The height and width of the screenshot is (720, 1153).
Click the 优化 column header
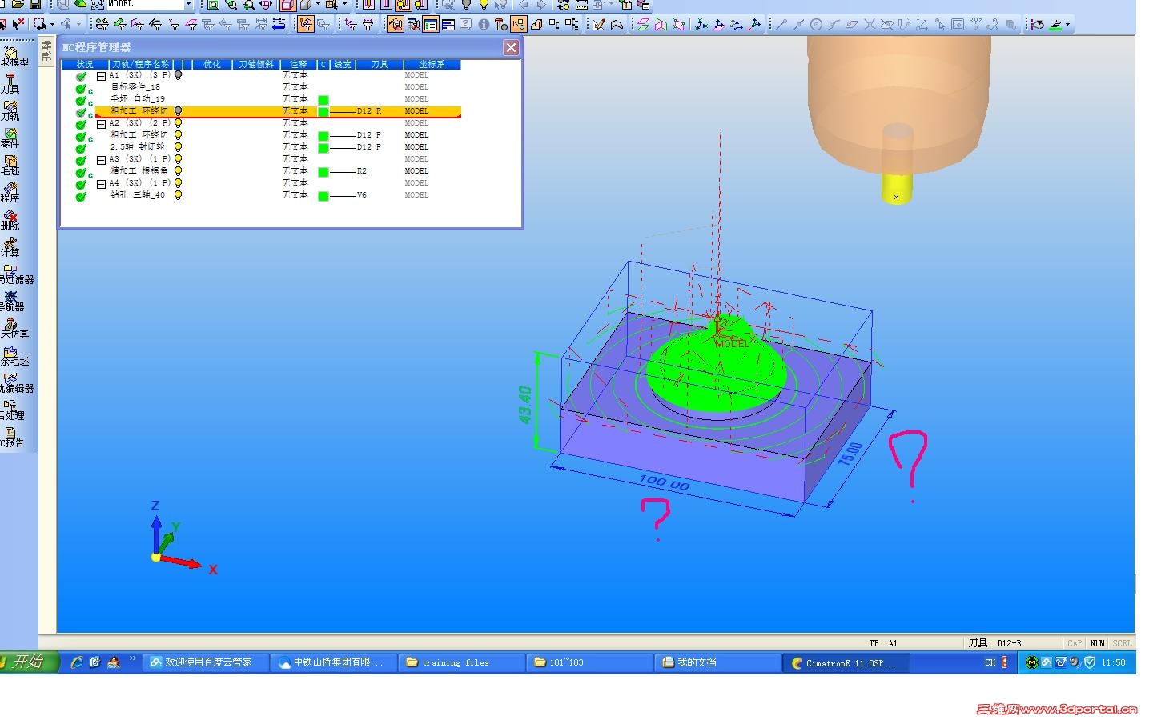point(212,64)
